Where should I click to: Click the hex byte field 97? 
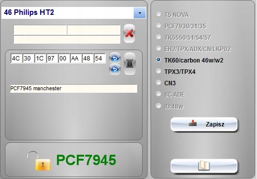coord(52,58)
